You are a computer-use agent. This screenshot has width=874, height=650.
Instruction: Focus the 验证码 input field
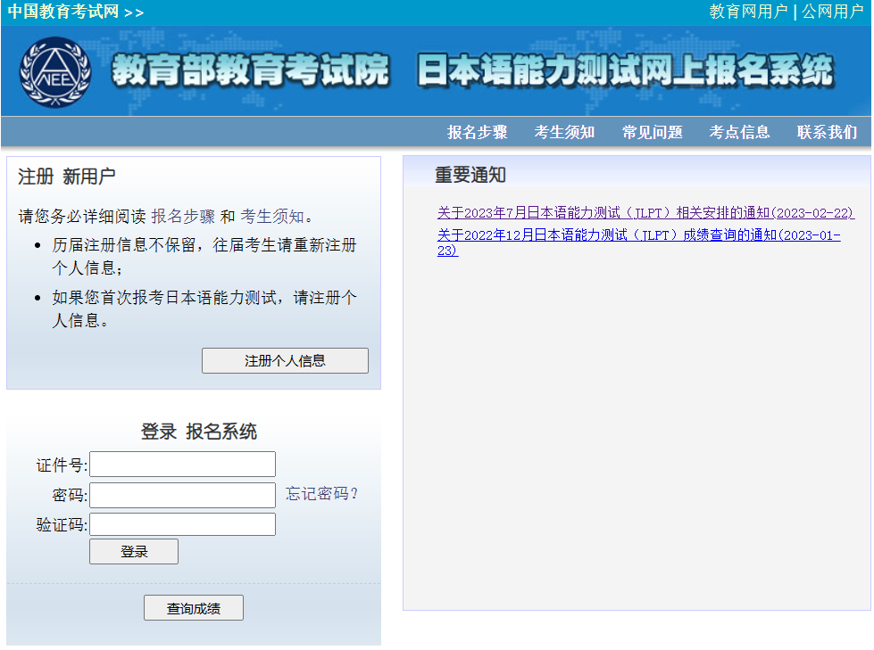(x=182, y=524)
